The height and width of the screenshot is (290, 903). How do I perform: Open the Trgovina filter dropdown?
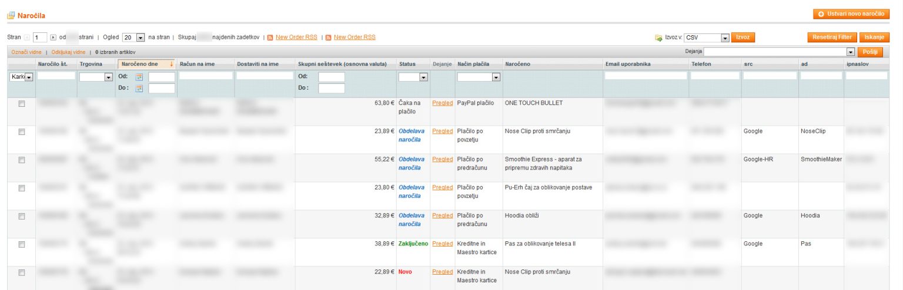[x=96, y=77]
